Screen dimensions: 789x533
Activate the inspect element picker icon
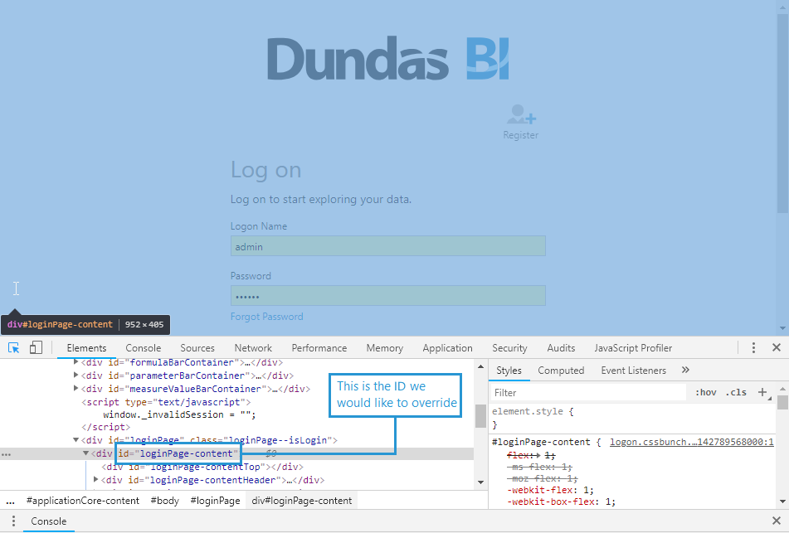click(14, 348)
